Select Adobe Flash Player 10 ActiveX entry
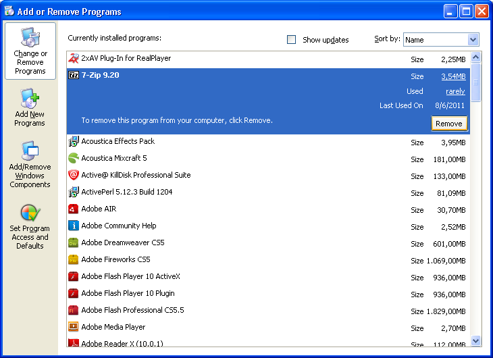The height and width of the screenshot is (358, 493). point(268,278)
